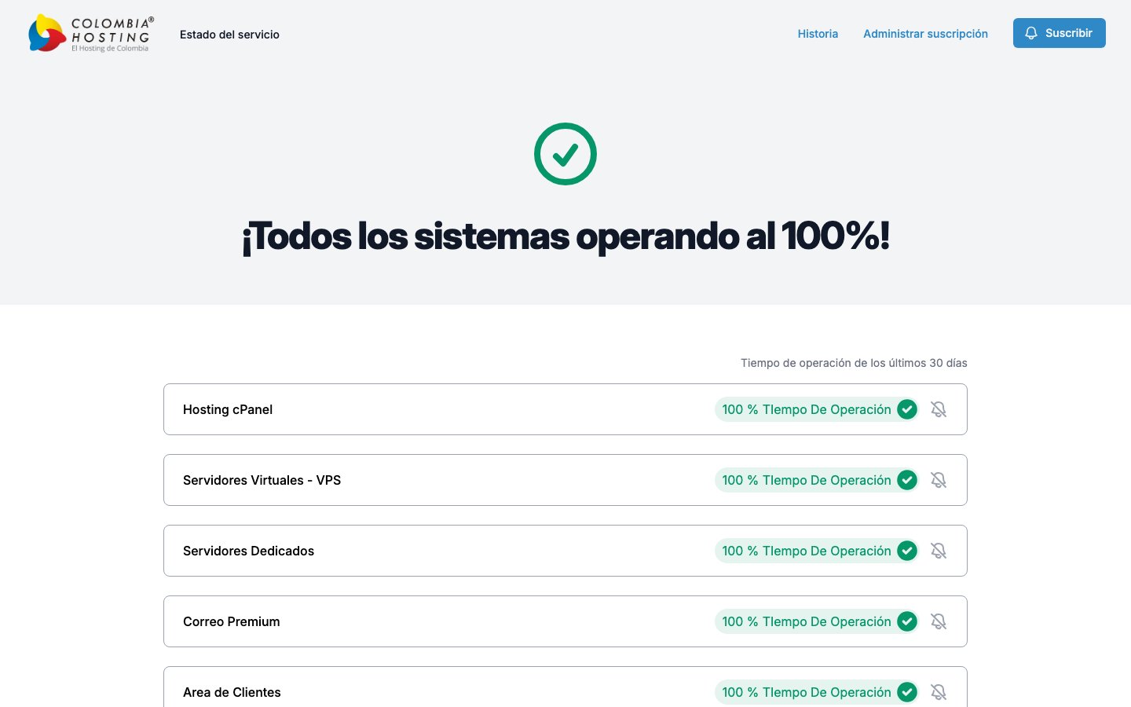Toggle notifications bell for Servidores Virtuales - VPS
Image resolution: width=1131 pixels, height=707 pixels.
coord(939,480)
